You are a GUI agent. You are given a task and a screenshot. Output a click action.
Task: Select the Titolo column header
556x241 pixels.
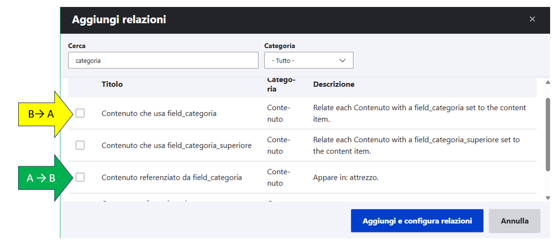112,84
